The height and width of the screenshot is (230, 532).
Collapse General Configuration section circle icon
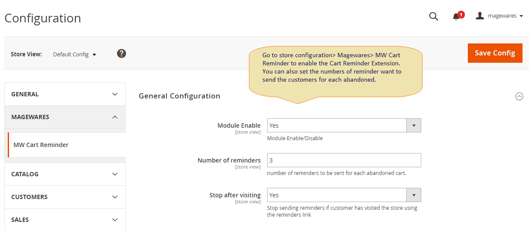(519, 96)
